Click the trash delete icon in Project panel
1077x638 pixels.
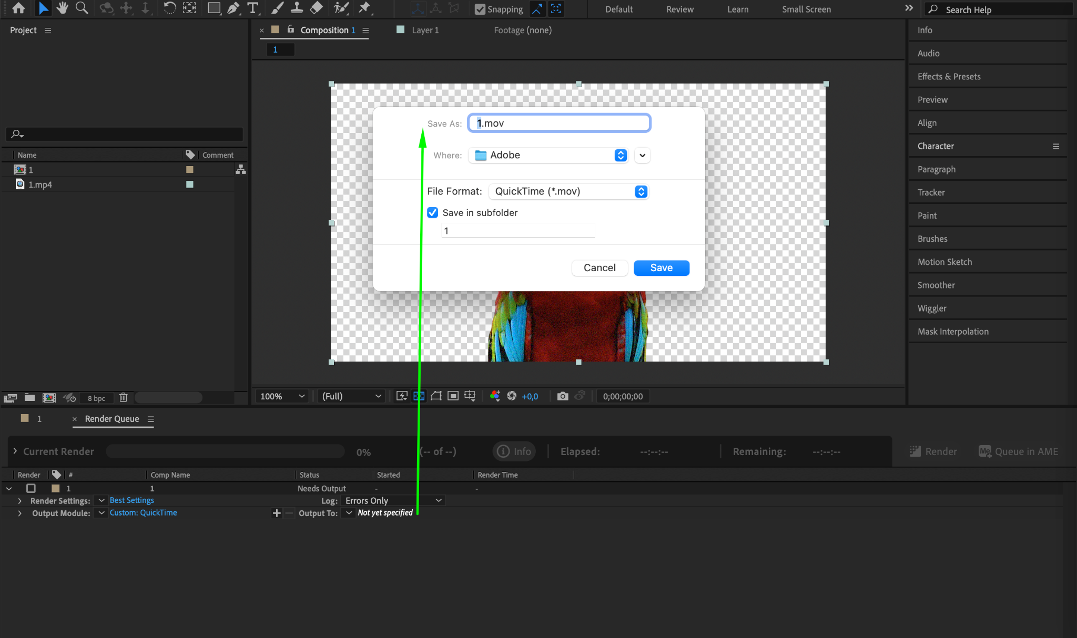pyautogui.click(x=123, y=398)
